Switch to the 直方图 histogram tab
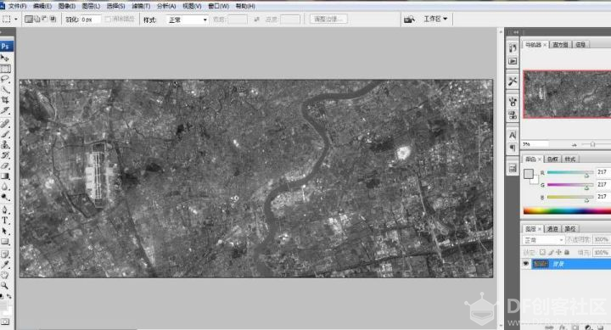The height and width of the screenshot is (330, 611). pyautogui.click(x=560, y=44)
